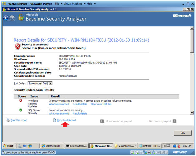Click the printer icon beside Print this report
196x156 pixels.
coord(8,120)
